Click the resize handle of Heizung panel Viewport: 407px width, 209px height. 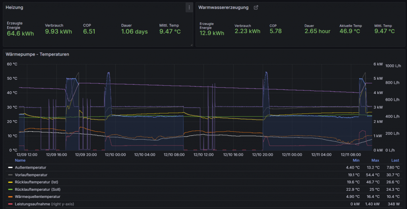tap(191, 45)
